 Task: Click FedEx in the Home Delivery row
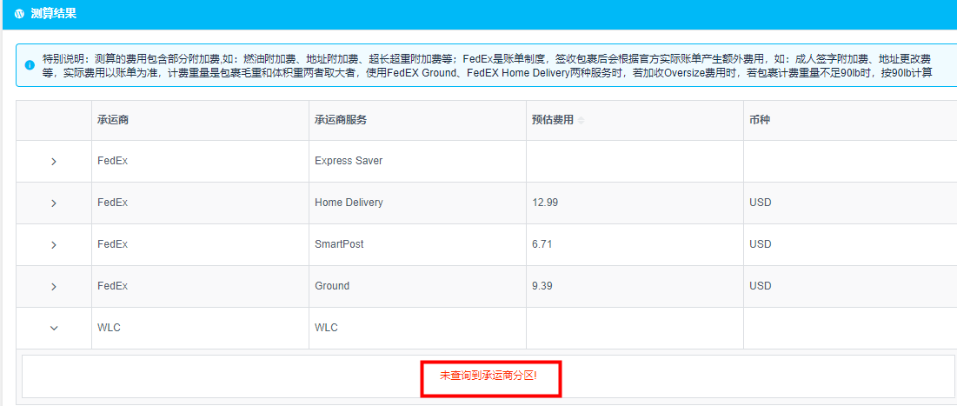[x=112, y=203]
